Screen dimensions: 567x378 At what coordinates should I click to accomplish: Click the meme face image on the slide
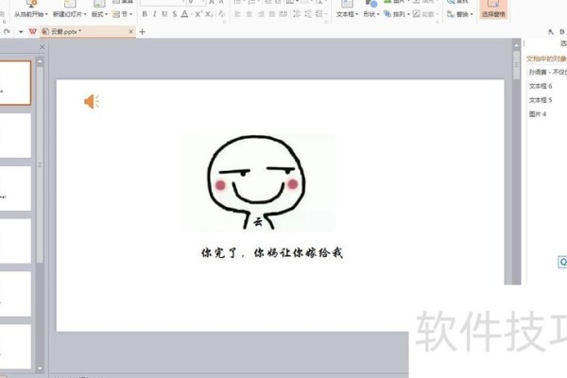[x=258, y=182]
